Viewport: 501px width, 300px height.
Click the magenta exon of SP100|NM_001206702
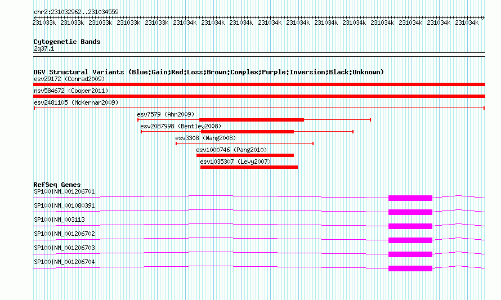tap(410, 240)
